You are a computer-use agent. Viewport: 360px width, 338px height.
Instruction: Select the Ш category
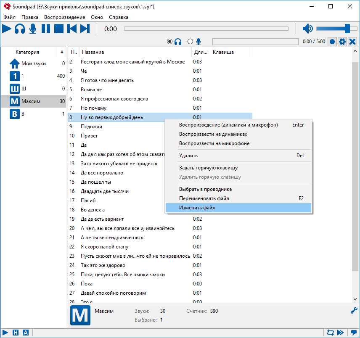34,89
